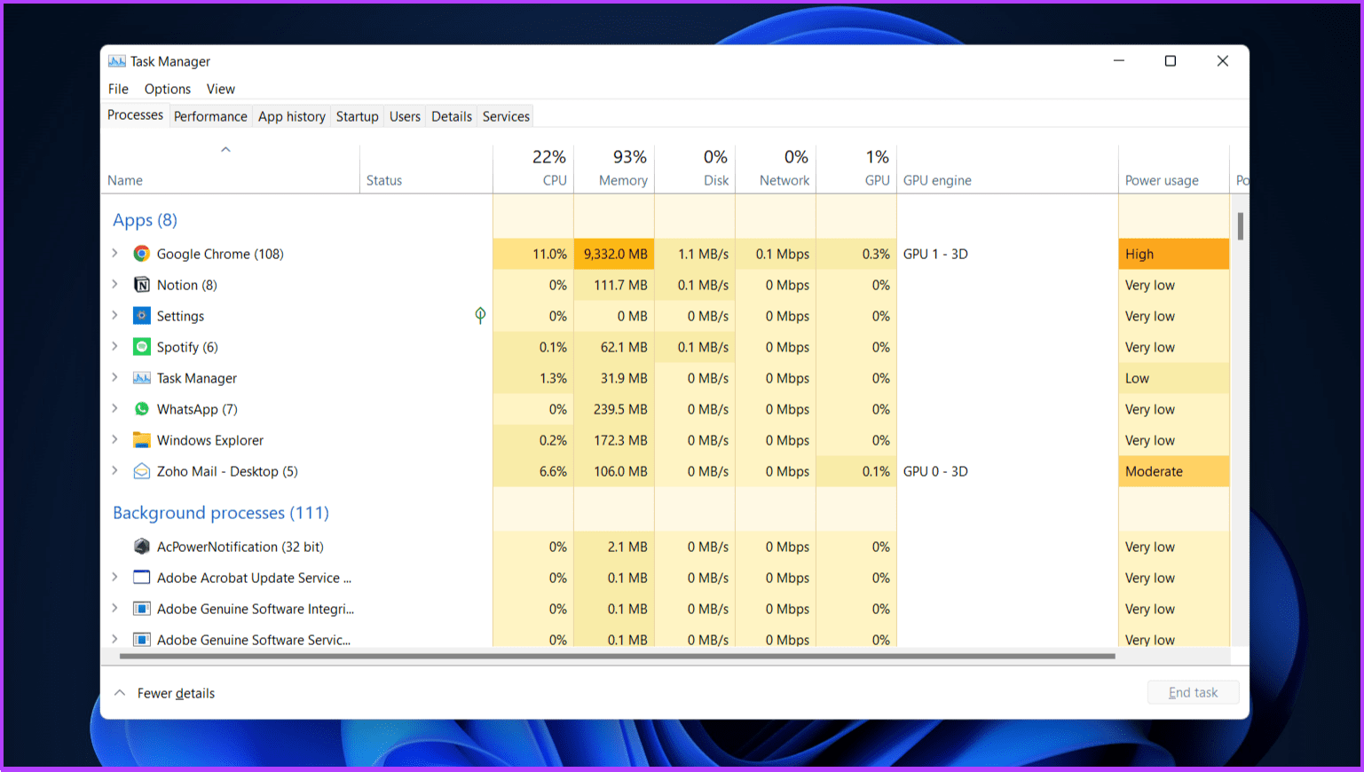Expand the Windows Explorer process group
This screenshot has height=772, width=1364.
click(115, 440)
